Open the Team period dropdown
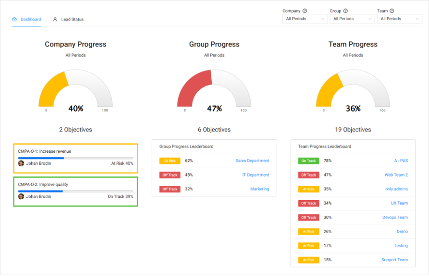 pyautogui.click(x=400, y=19)
